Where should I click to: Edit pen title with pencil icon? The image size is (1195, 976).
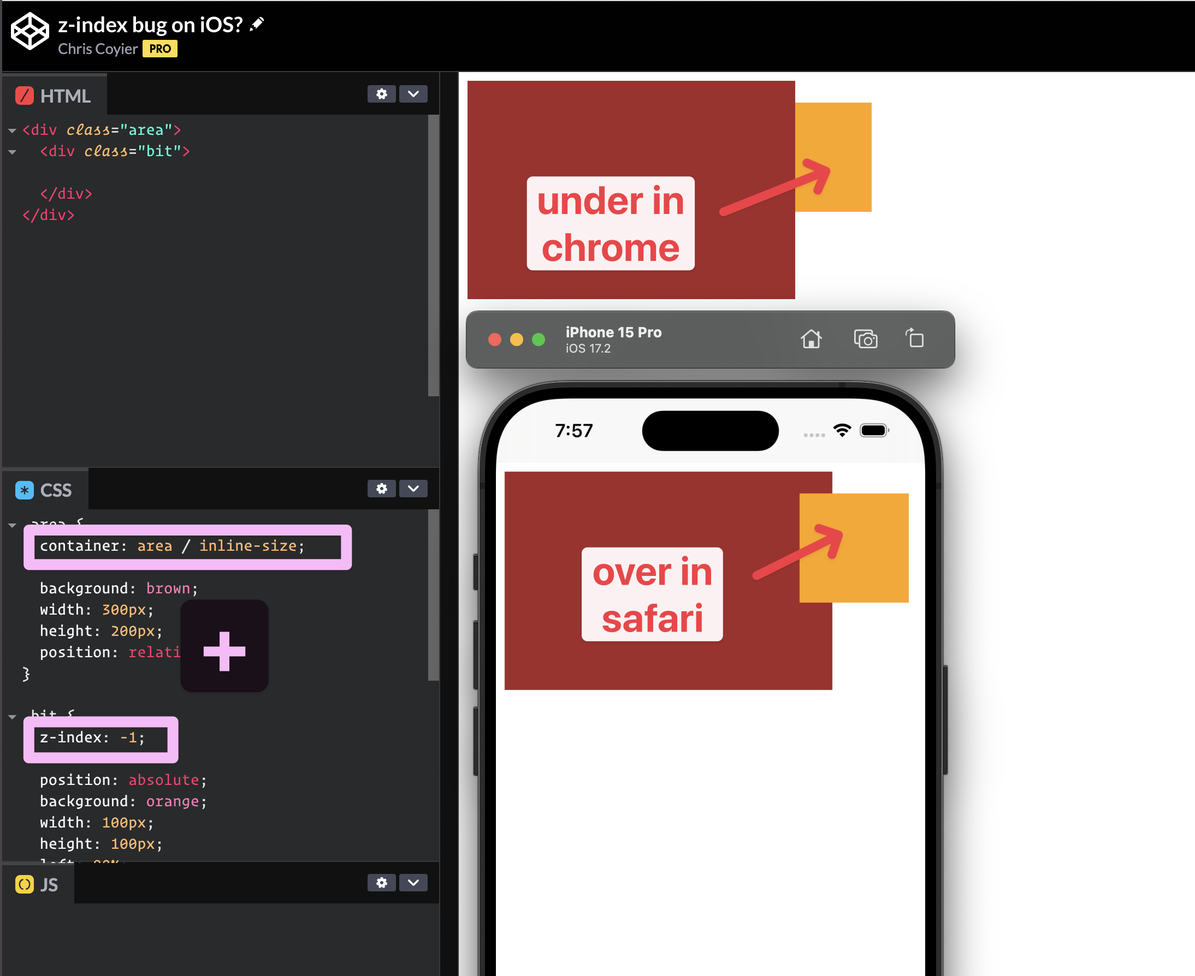(x=257, y=24)
